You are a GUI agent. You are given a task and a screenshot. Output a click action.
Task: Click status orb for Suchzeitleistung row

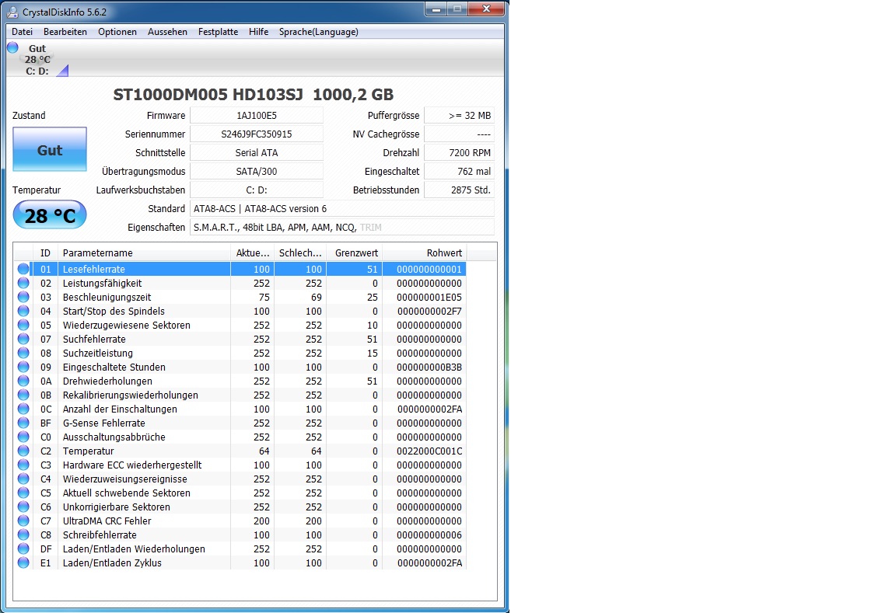coord(23,353)
